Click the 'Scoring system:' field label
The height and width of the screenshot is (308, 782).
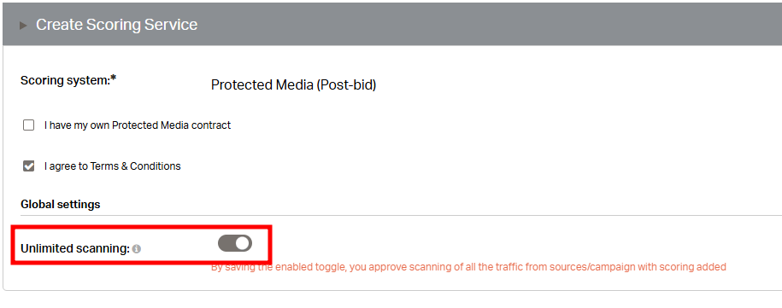[x=65, y=80]
